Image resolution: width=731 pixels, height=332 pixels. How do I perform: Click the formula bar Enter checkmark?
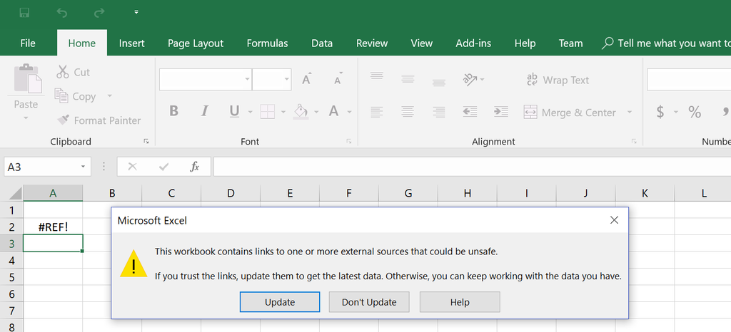(163, 167)
